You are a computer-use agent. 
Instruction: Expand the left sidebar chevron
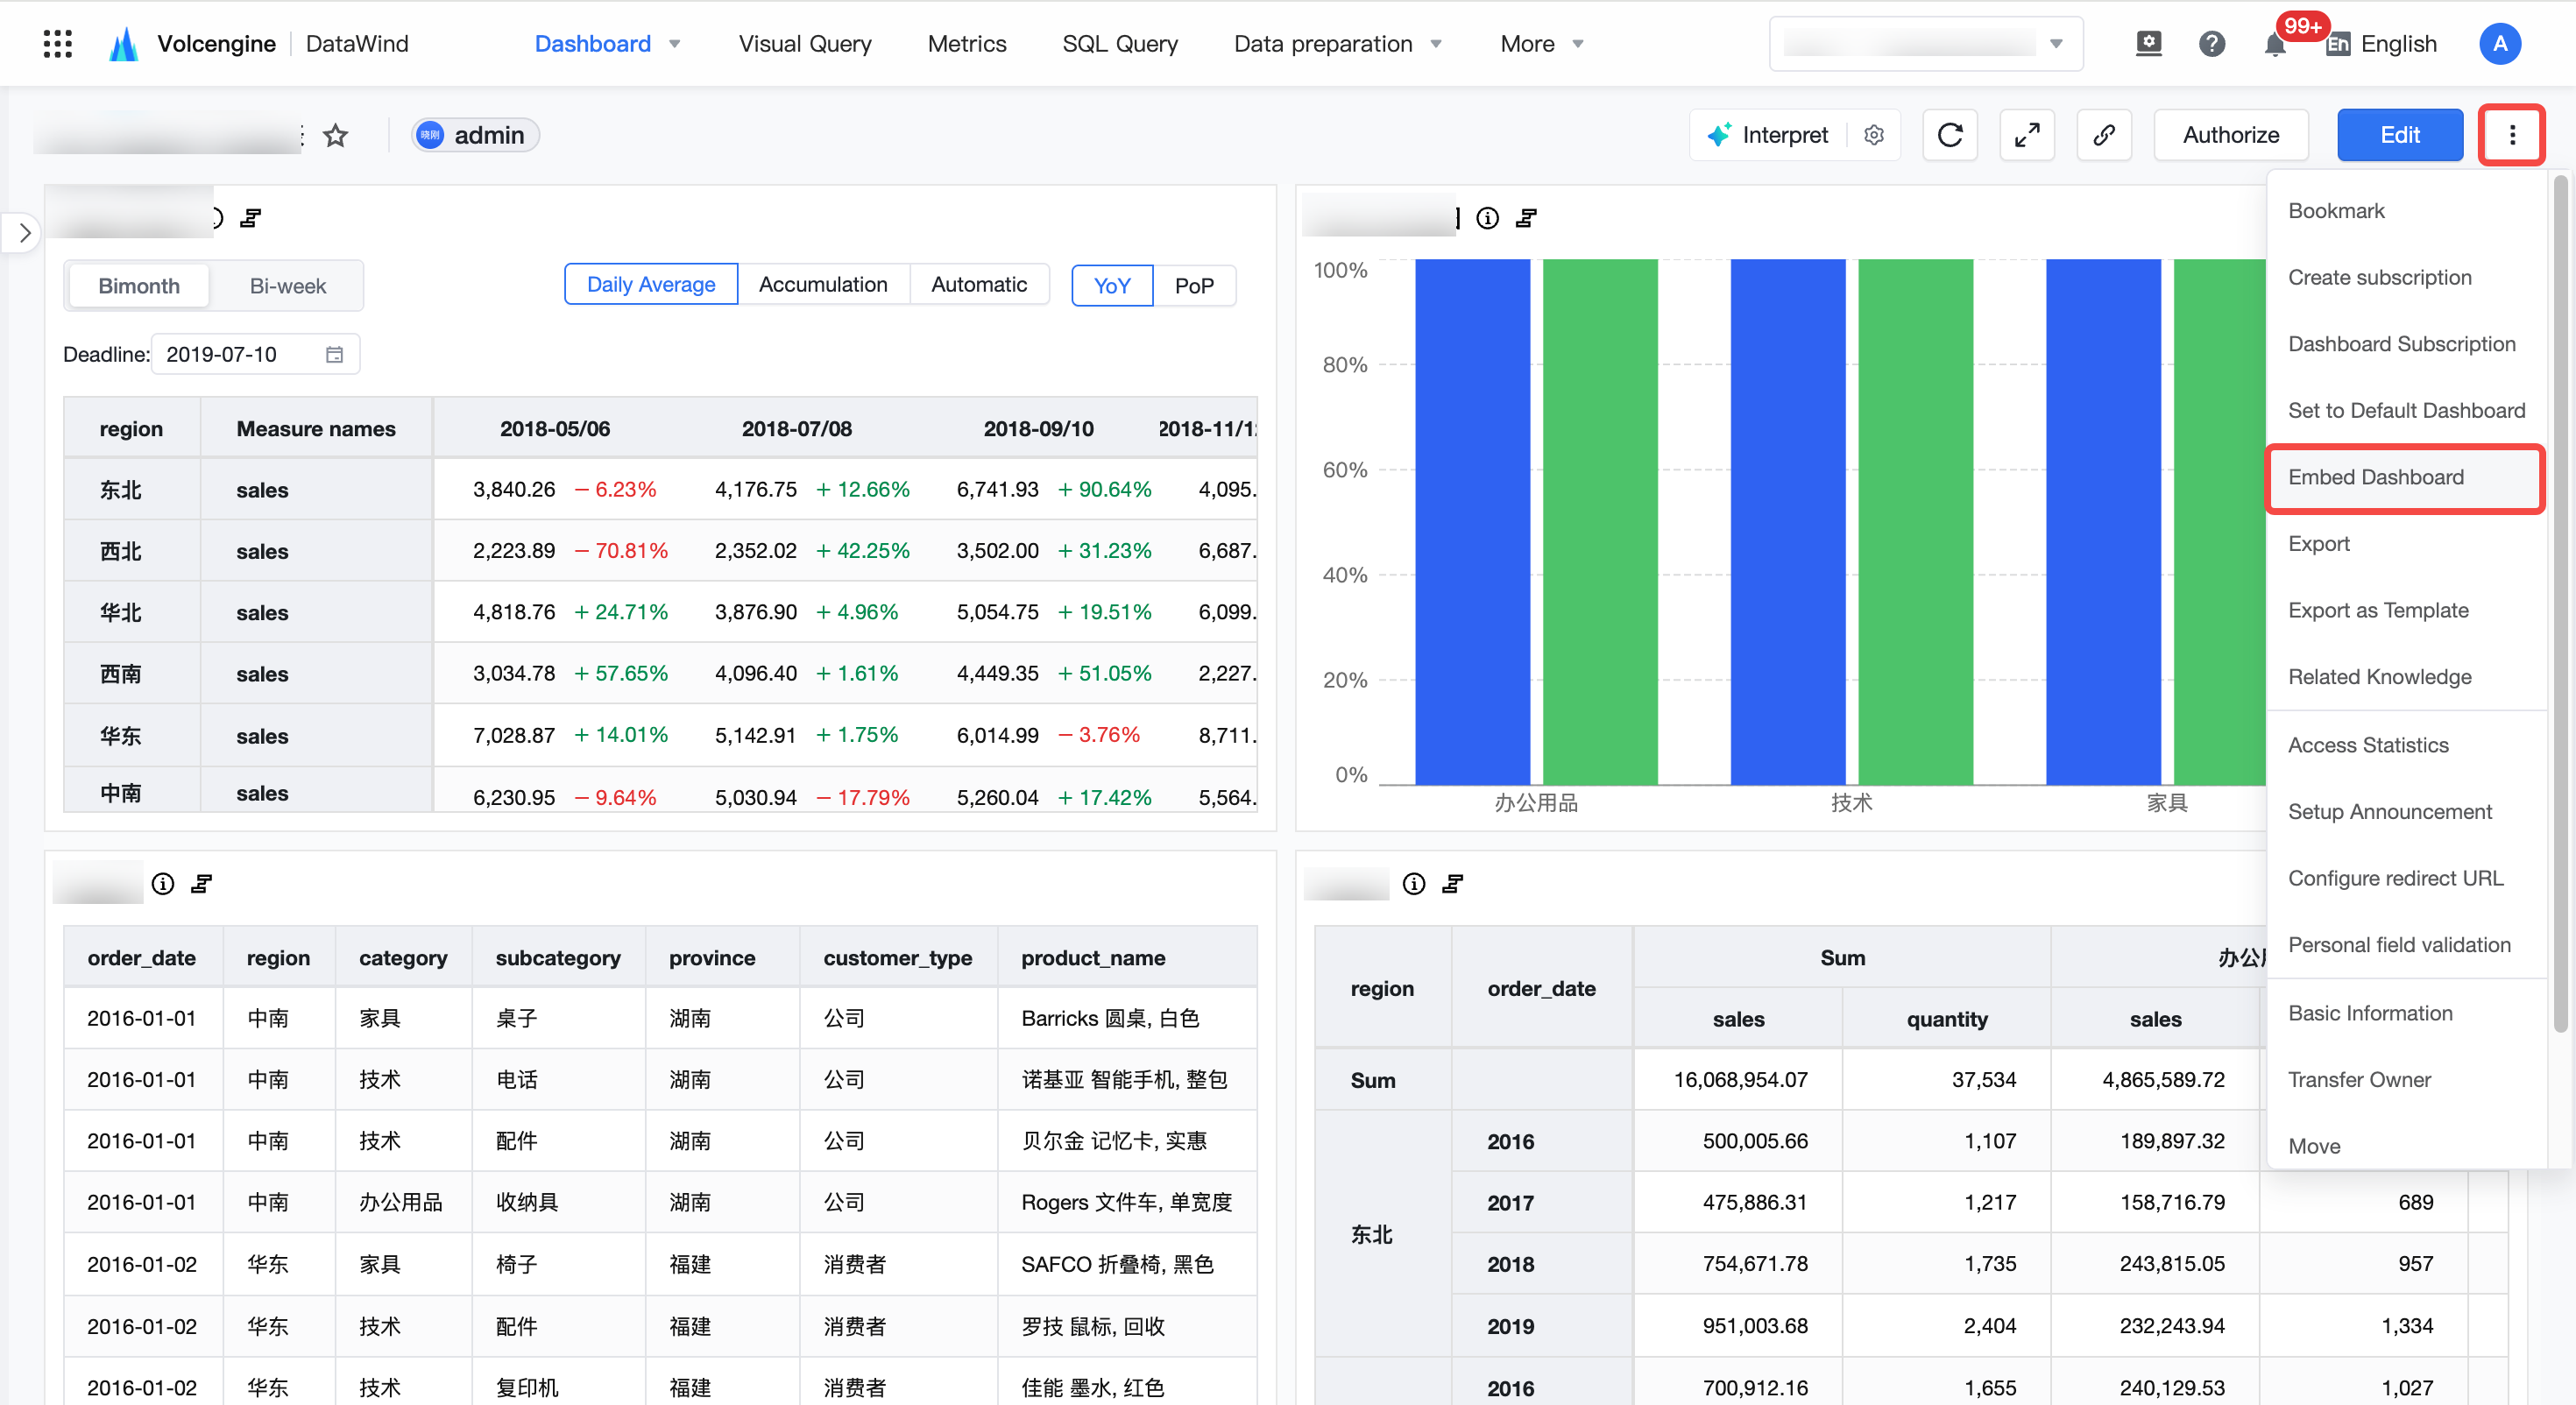[24, 233]
